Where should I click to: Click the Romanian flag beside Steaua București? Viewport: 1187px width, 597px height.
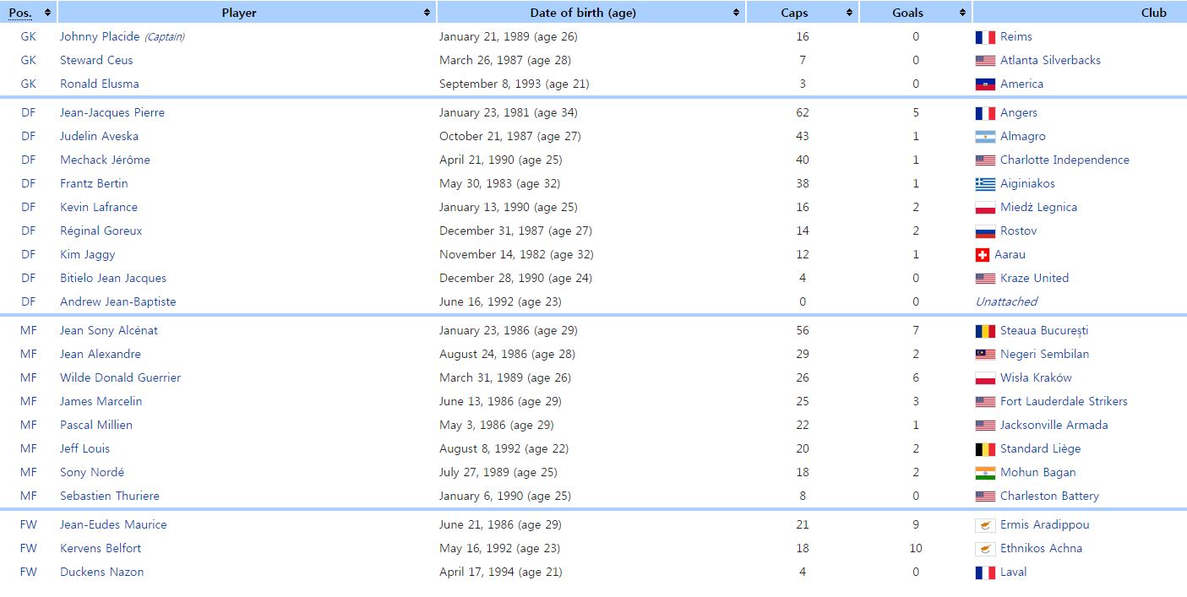985,331
